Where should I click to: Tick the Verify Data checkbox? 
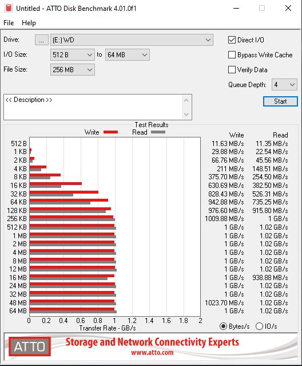(x=232, y=69)
